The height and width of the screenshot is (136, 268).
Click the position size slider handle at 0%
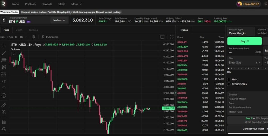pos(229,68)
